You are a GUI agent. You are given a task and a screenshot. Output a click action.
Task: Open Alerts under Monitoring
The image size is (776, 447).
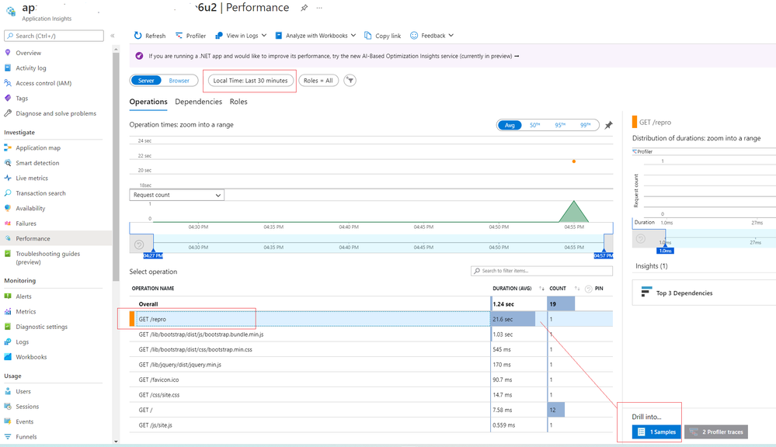tap(23, 296)
